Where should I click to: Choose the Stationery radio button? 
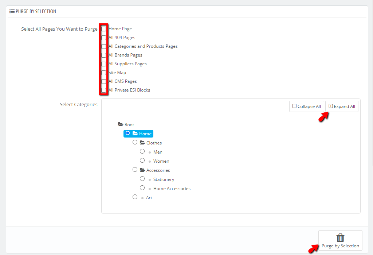point(142,178)
